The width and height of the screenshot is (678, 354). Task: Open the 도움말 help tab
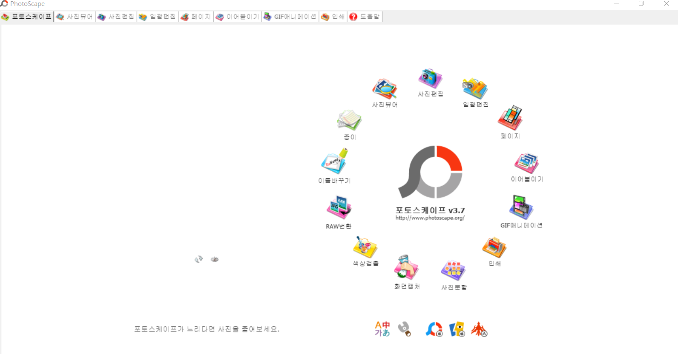click(365, 17)
